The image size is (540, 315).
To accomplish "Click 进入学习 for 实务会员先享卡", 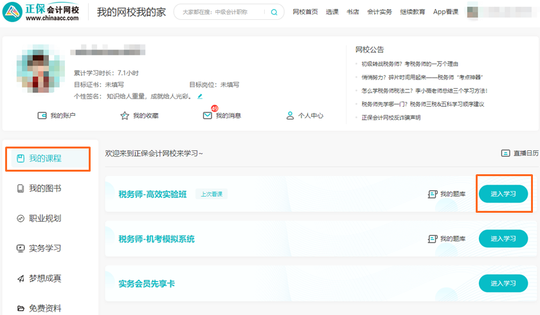I will pyautogui.click(x=503, y=283).
